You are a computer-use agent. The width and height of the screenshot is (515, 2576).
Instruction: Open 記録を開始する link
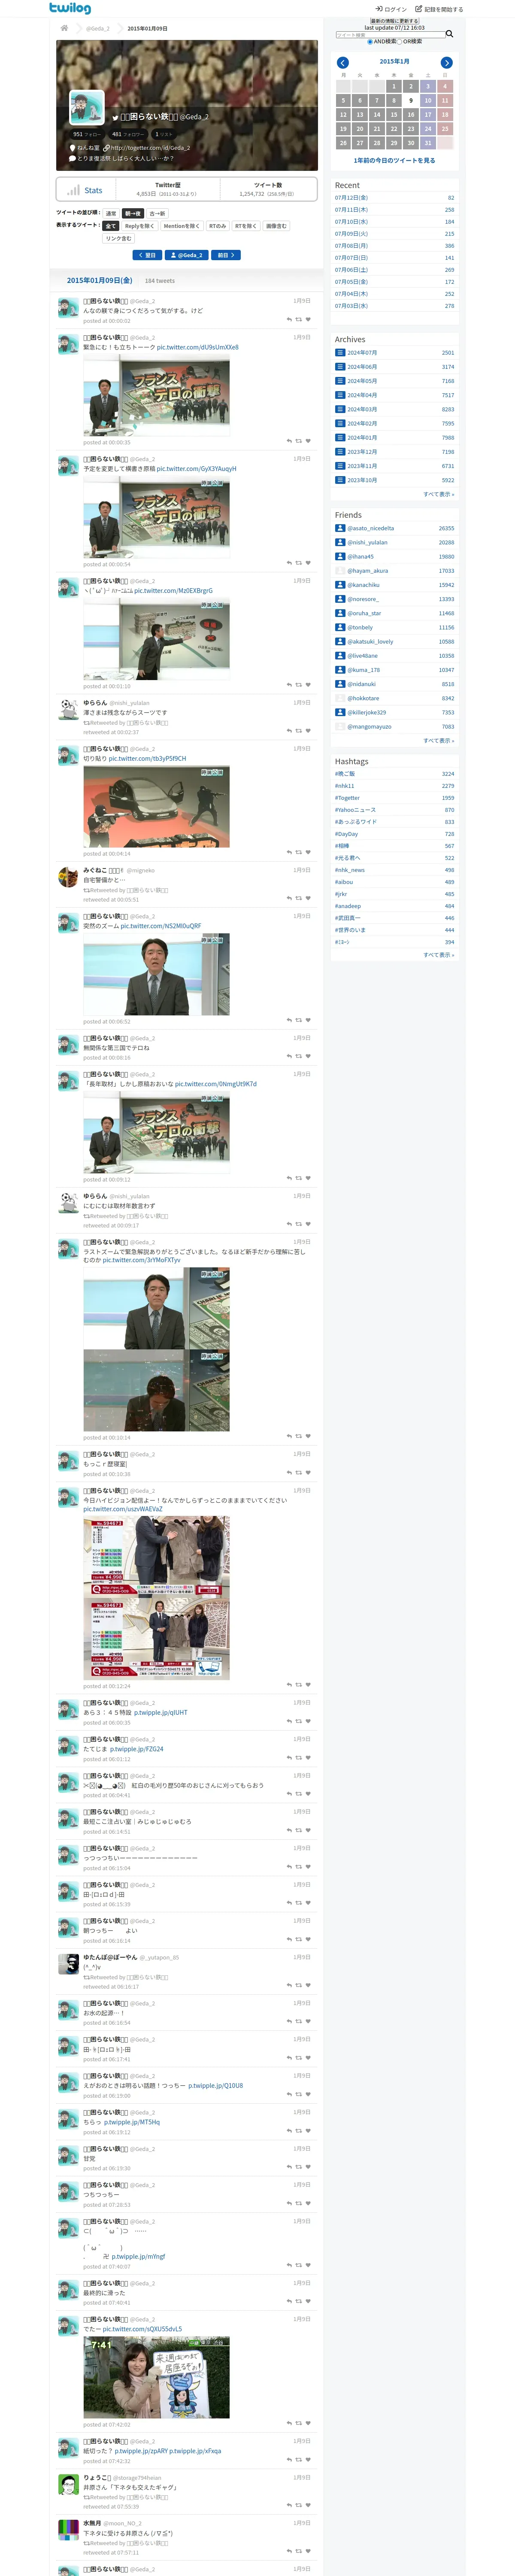pos(439,9)
